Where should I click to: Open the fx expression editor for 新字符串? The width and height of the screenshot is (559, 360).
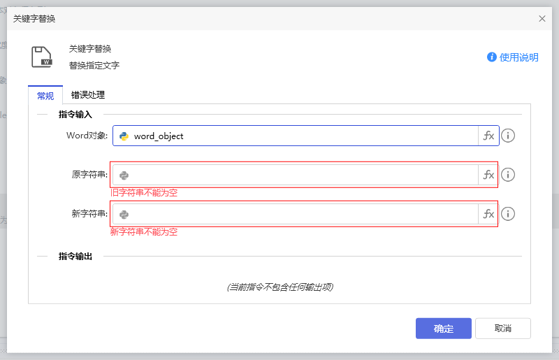pyautogui.click(x=488, y=214)
